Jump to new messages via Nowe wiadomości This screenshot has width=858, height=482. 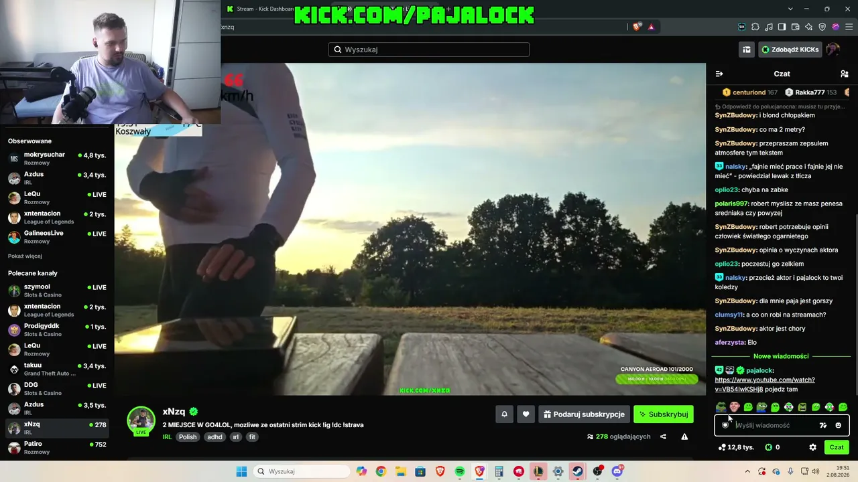[781, 356]
